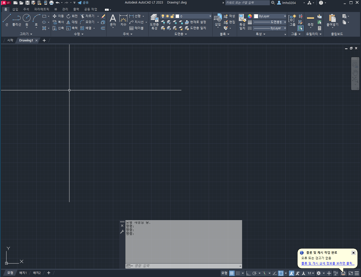Click the object color wheel icon

[x=250, y=16]
